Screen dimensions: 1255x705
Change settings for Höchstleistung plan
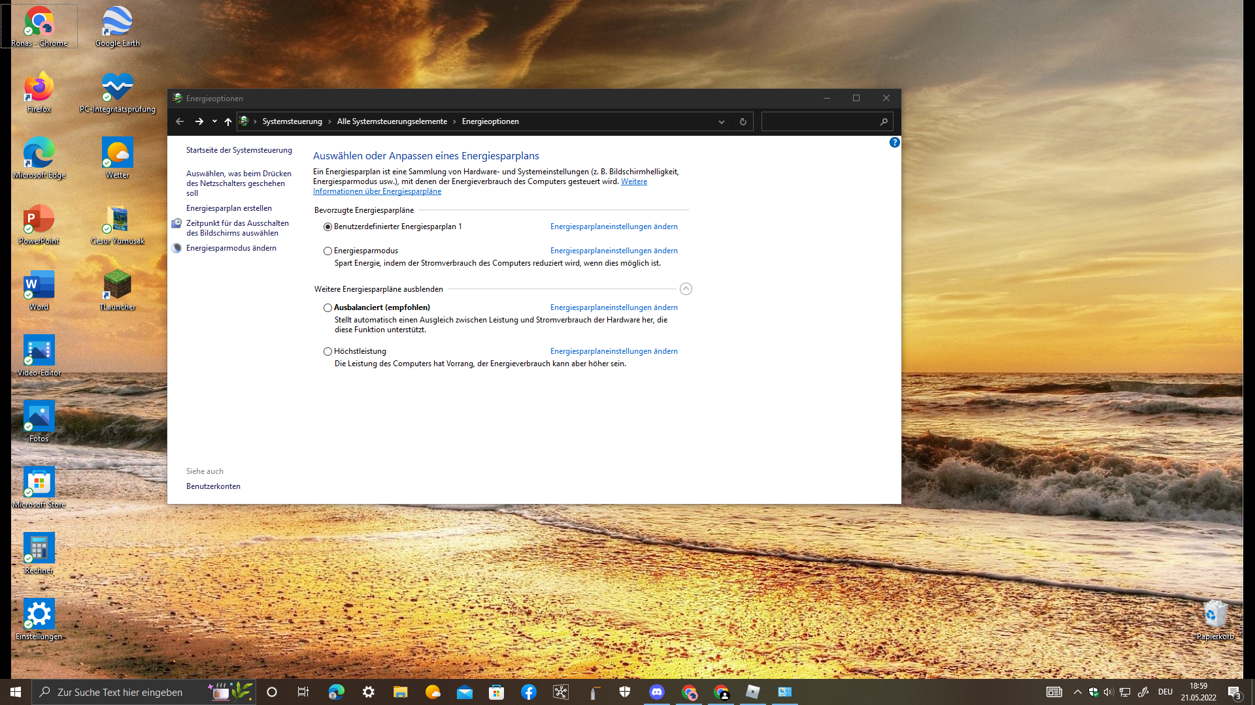coord(613,351)
